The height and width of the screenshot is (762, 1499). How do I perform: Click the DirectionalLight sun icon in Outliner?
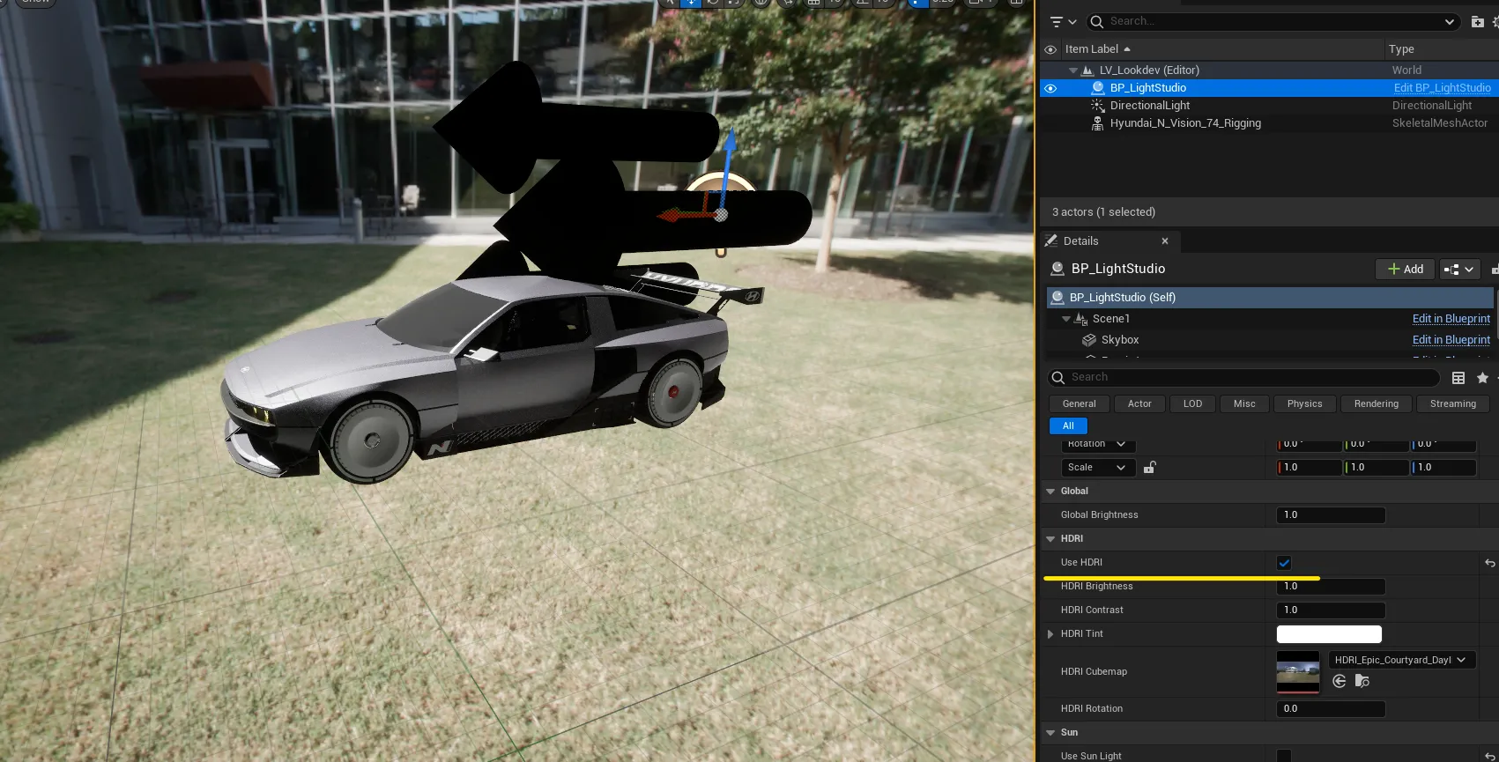[1098, 106]
